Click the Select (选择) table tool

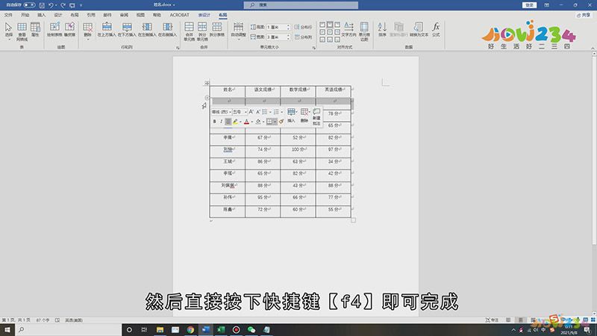(x=8, y=31)
